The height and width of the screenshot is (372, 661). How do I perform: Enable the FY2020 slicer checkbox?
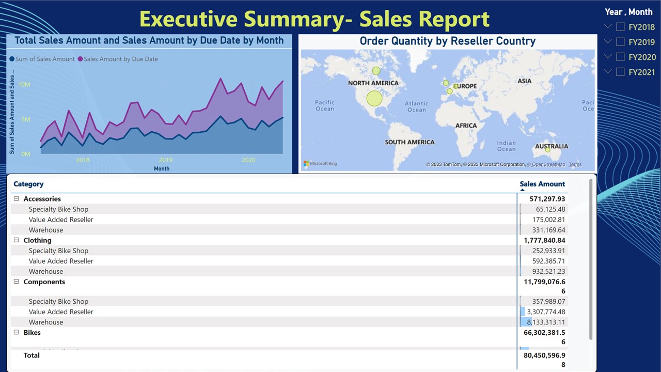pyautogui.click(x=620, y=57)
